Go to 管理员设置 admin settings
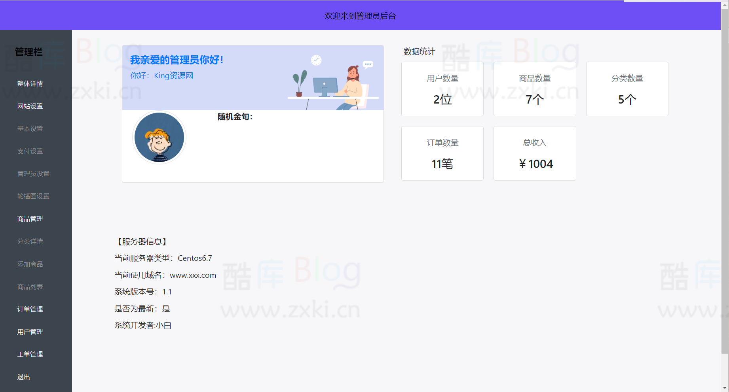 point(33,173)
